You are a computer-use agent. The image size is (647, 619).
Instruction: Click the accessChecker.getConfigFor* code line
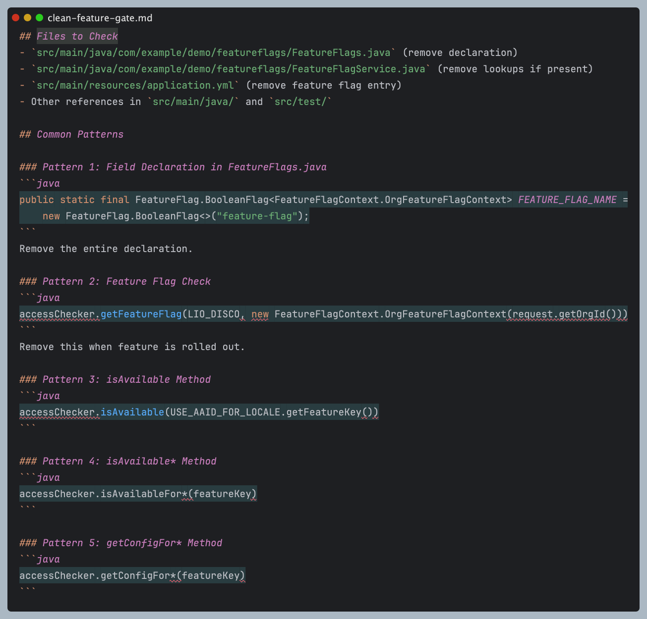point(132,575)
